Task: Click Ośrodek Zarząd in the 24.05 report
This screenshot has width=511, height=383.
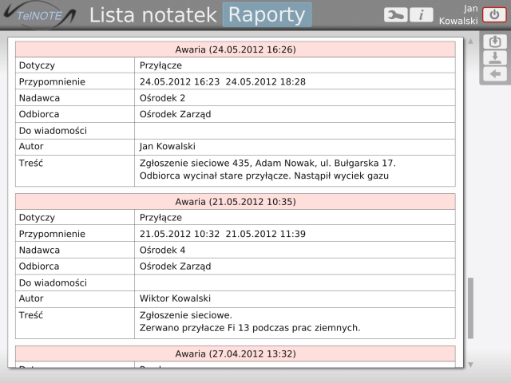Action: [x=176, y=114]
